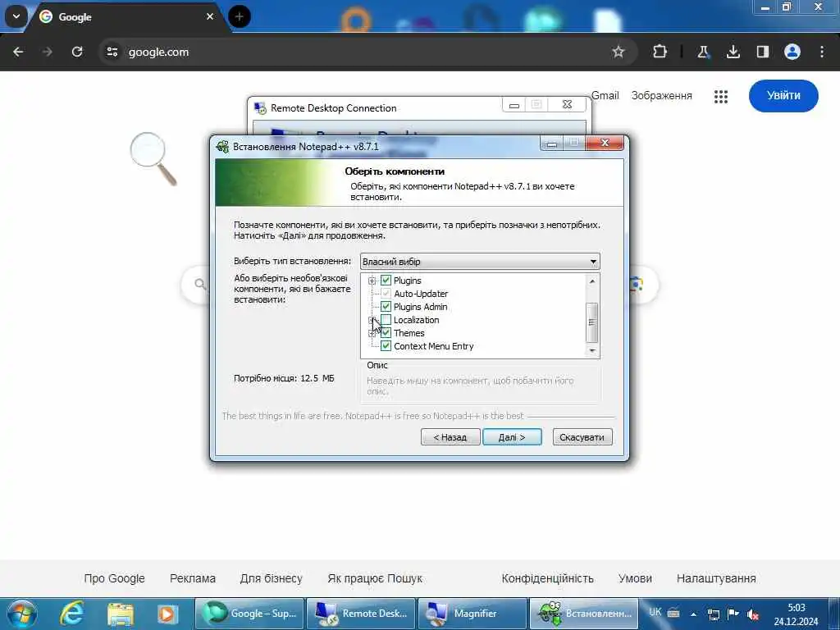
Task: Close the Google tab
Action: [x=210, y=16]
